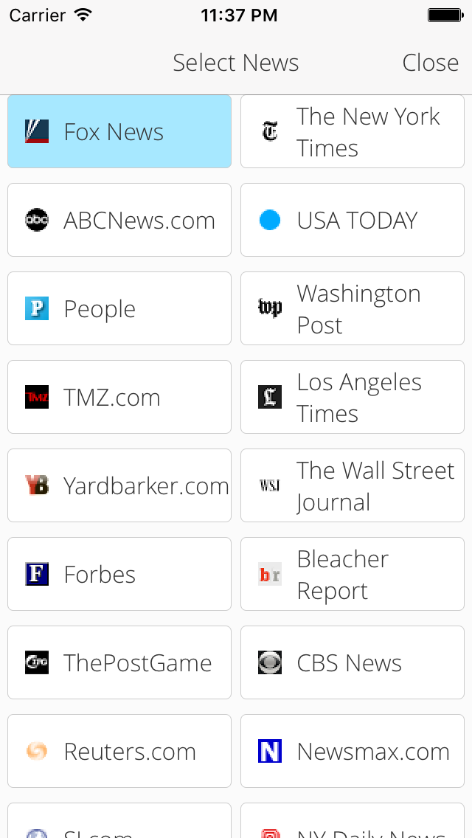
Task: Tap the Washington Post wp icon
Action: pos(270,308)
